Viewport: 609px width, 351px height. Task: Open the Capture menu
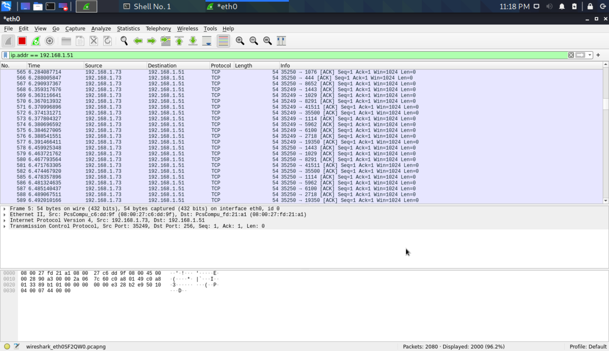[75, 28]
